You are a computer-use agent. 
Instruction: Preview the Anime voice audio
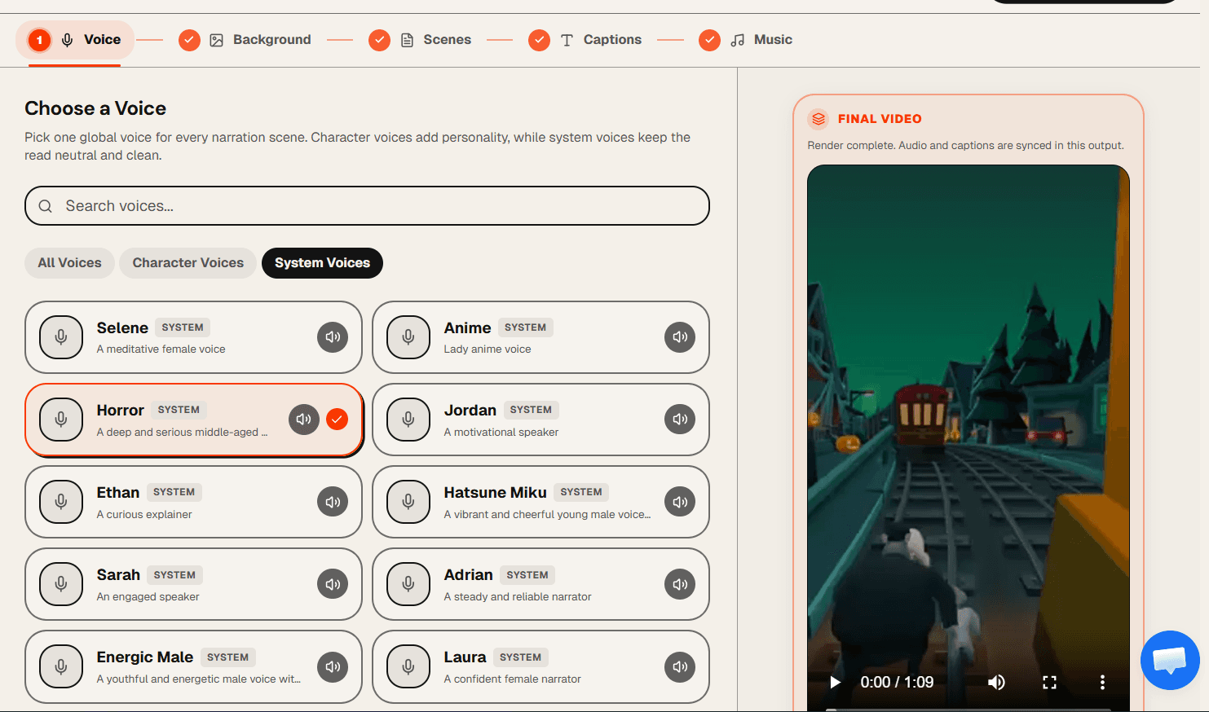tap(680, 336)
